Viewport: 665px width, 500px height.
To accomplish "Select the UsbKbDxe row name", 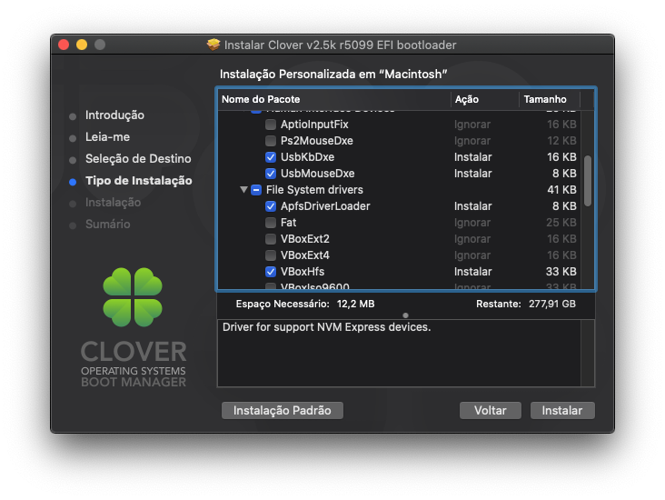I will coord(307,157).
